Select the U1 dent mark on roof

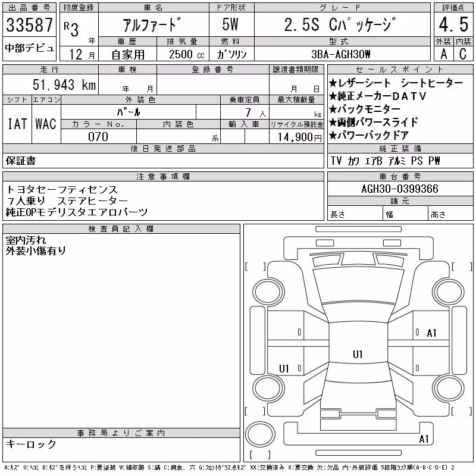click(358, 354)
